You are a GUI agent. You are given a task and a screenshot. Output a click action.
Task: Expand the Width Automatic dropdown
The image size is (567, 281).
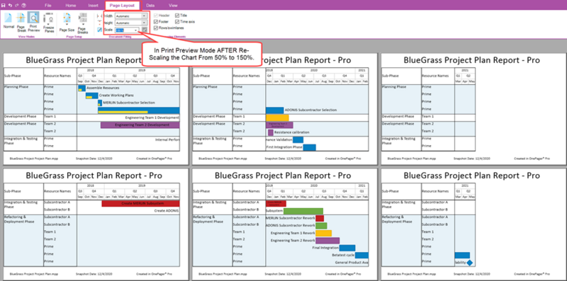145,16
